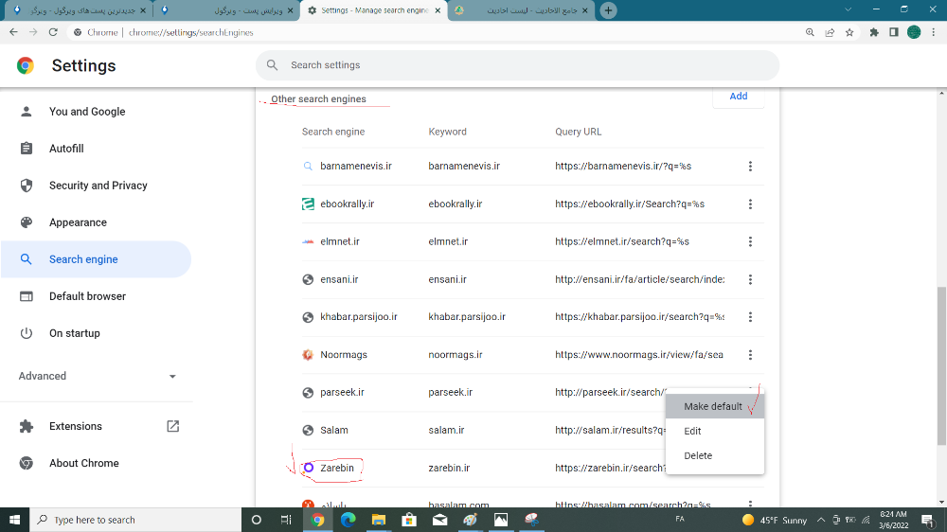Show hidden system tray icons

[x=821, y=520]
